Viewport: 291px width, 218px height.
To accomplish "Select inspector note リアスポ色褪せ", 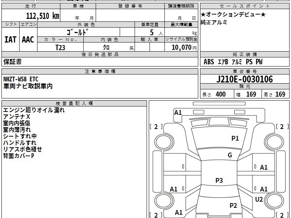I will (x=23, y=149).
